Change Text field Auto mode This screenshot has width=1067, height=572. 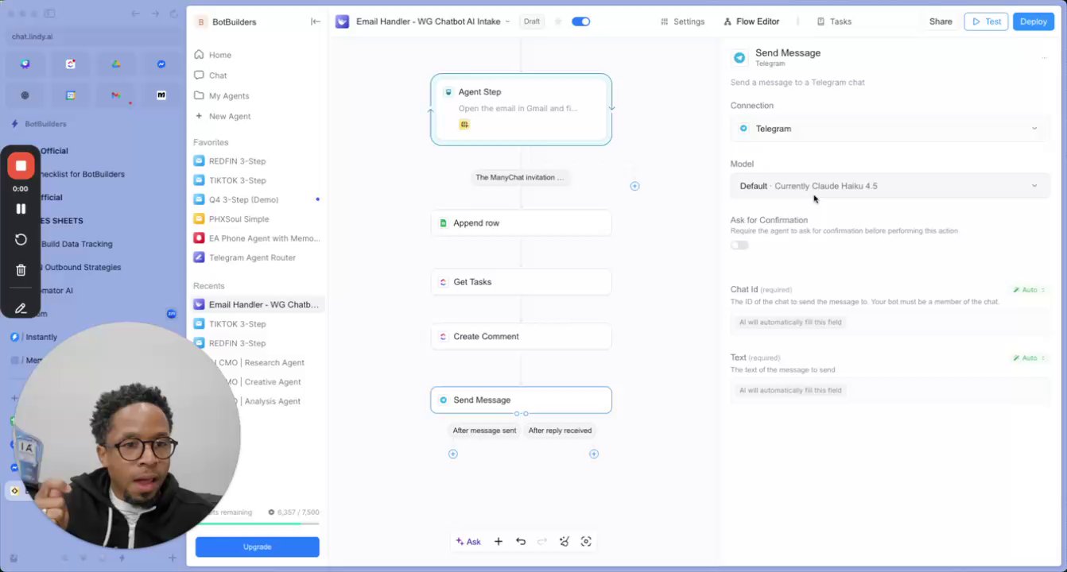pyautogui.click(x=1030, y=358)
